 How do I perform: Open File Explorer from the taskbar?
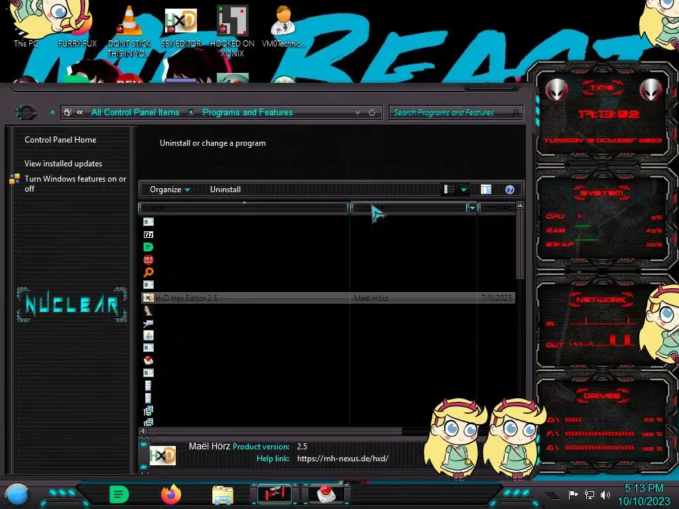(223, 494)
